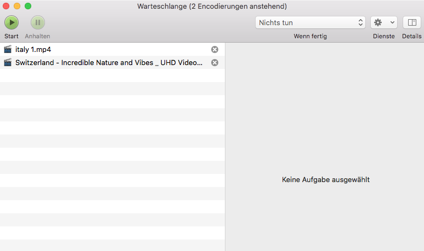
Task: Remove the Switzerland video from the queue
Action: tap(215, 62)
